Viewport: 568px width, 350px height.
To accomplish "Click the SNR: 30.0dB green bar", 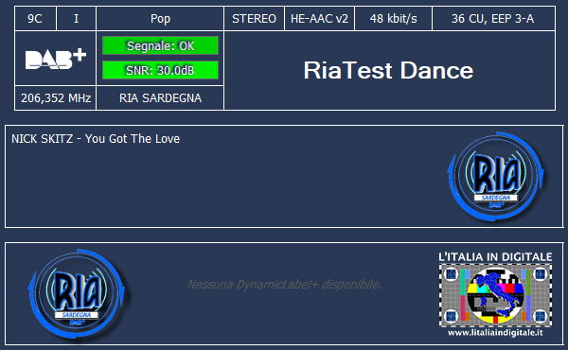I will pos(160,70).
